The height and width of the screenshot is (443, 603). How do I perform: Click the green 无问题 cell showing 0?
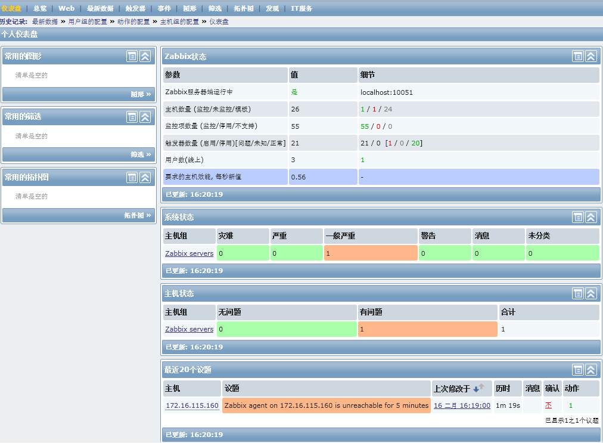point(287,329)
